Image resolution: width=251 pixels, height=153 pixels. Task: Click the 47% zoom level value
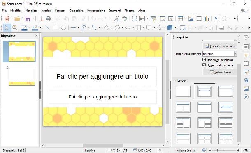click(246, 151)
